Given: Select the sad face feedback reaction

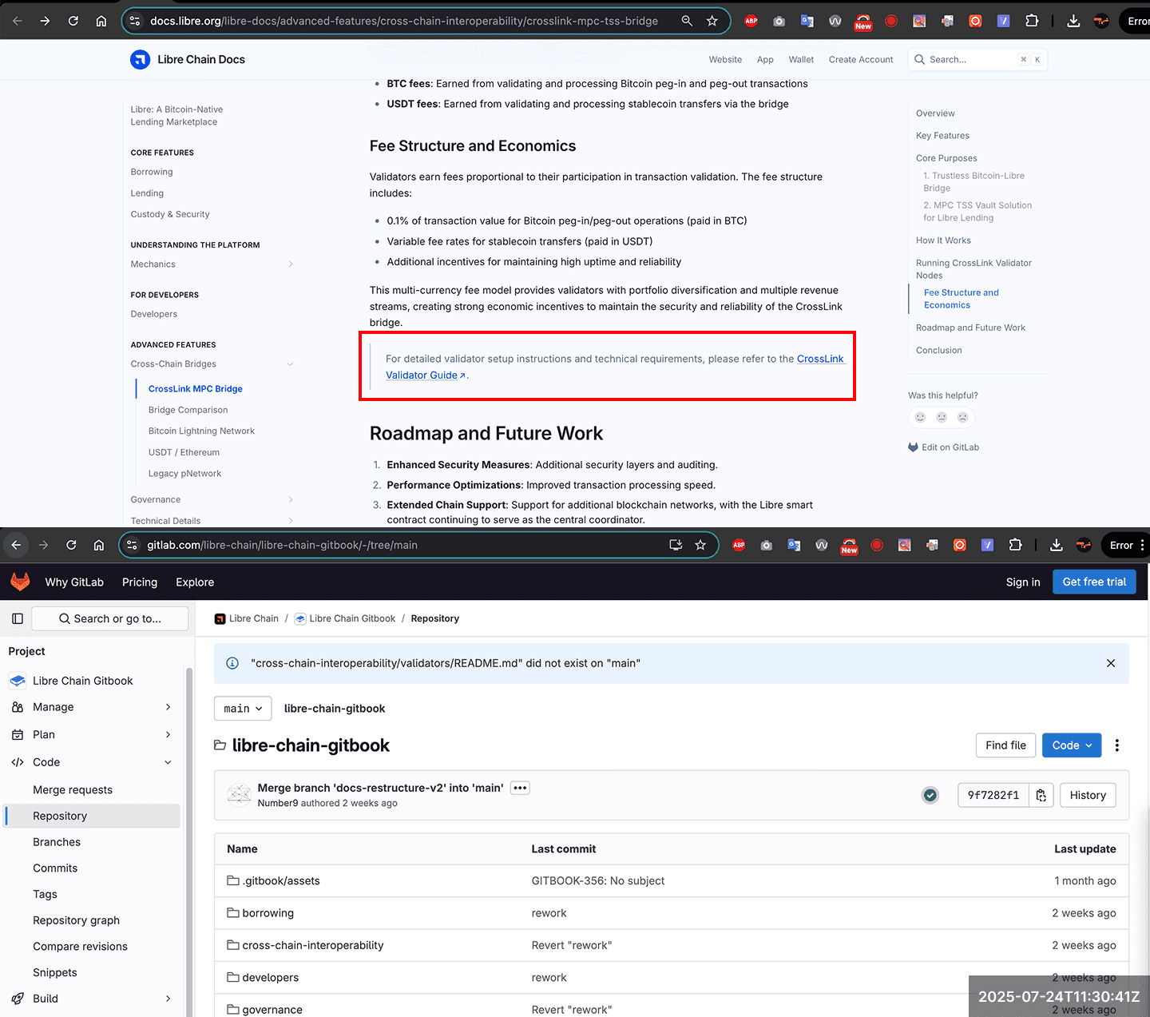Looking at the screenshot, I should pyautogui.click(x=962, y=417).
